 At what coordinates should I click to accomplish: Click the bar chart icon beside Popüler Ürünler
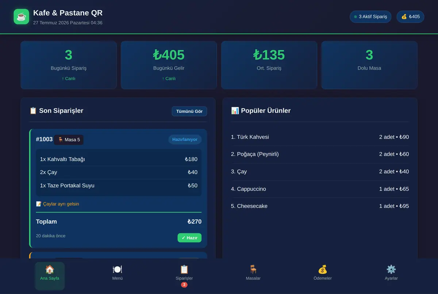[235, 111]
